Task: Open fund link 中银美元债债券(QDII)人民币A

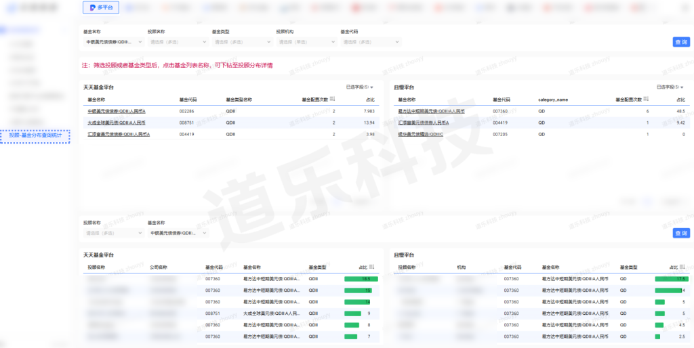Action: coord(116,111)
